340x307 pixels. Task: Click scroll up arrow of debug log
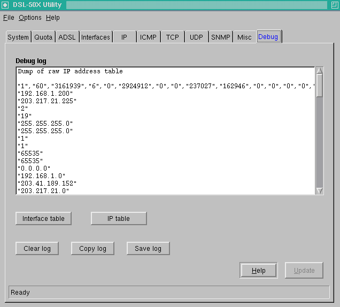tap(319, 70)
